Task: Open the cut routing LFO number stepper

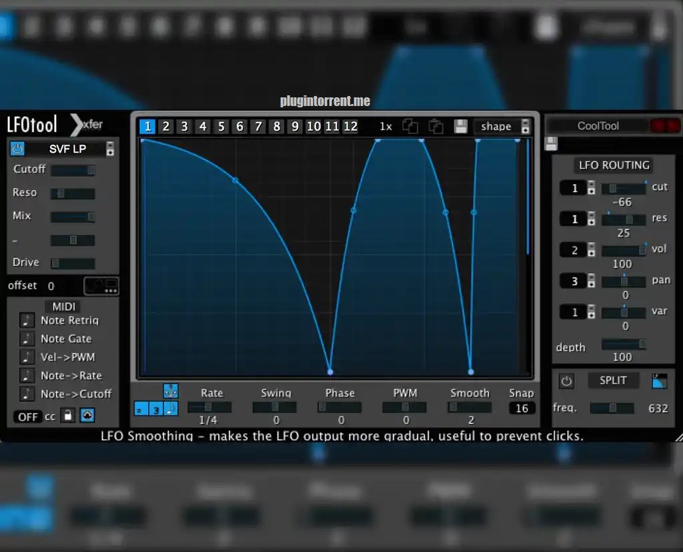Action: point(591,187)
